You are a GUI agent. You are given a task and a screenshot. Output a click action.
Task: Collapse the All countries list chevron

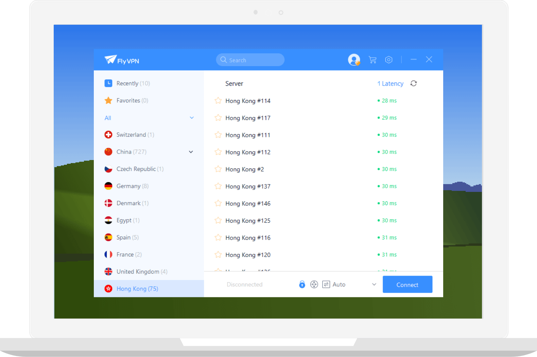click(x=192, y=118)
